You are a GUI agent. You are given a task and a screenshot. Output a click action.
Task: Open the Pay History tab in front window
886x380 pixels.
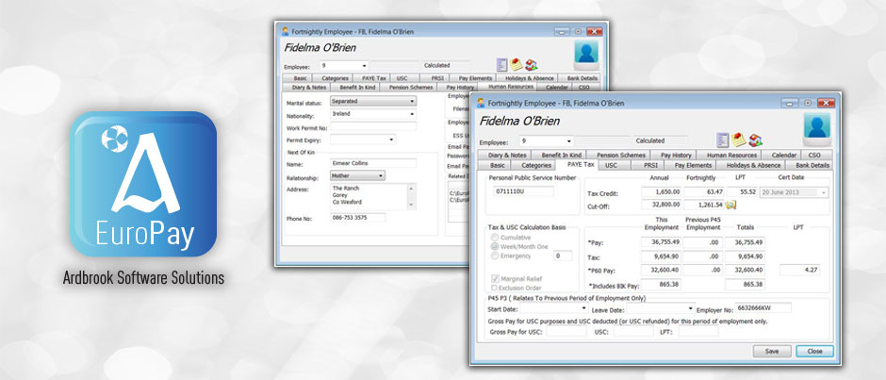click(x=676, y=155)
